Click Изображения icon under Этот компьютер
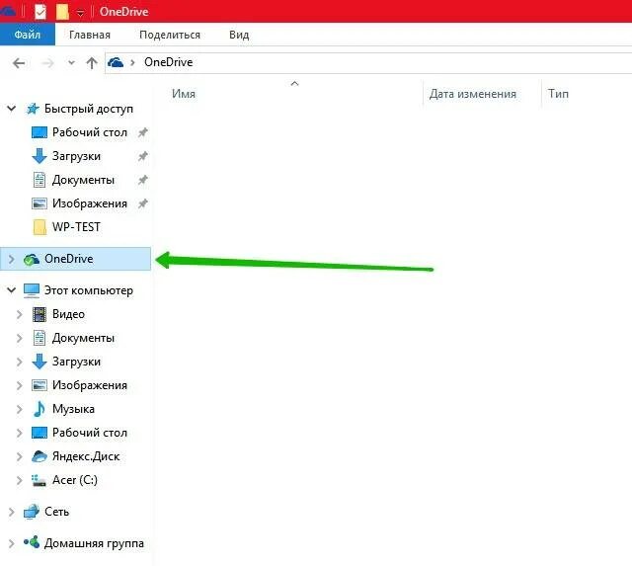Viewport: 632px width, 566px height. [x=39, y=385]
